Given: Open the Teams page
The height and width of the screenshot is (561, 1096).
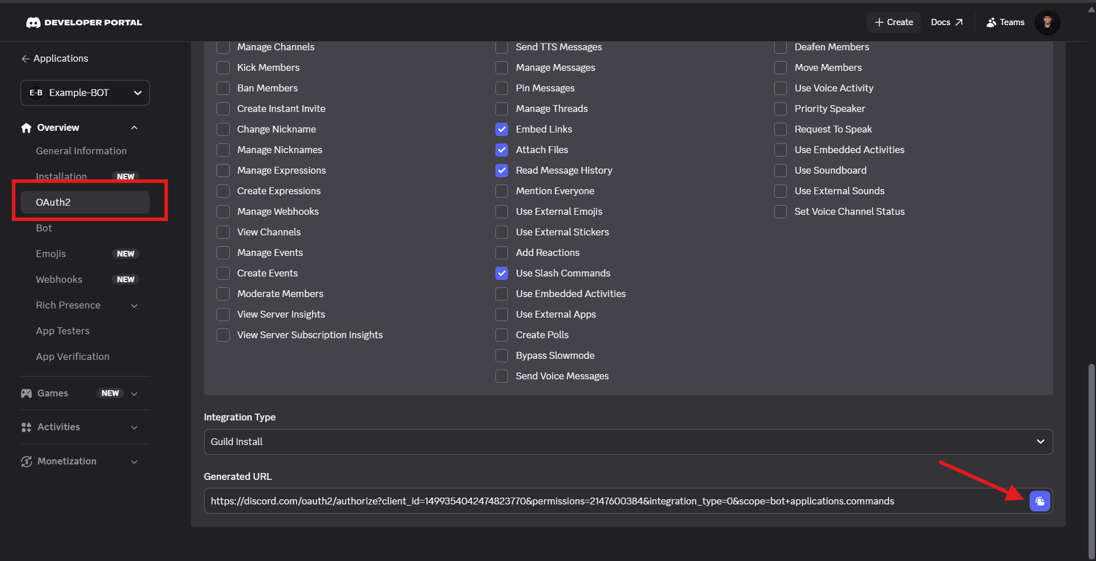Looking at the screenshot, I should 1006,22.
